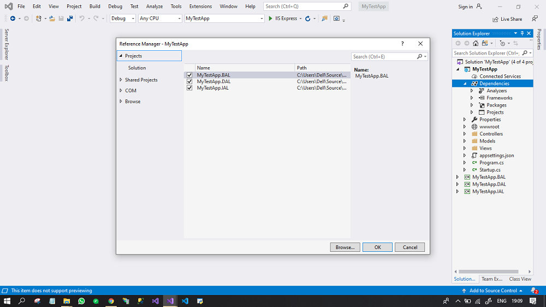
Task: Open WhatsApp from the taskbar
Action: (x=81, y=301)
